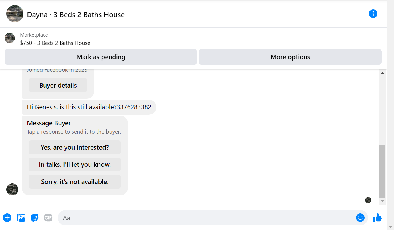
Task: Send a thumbs-up like
Action: (377, 218)
